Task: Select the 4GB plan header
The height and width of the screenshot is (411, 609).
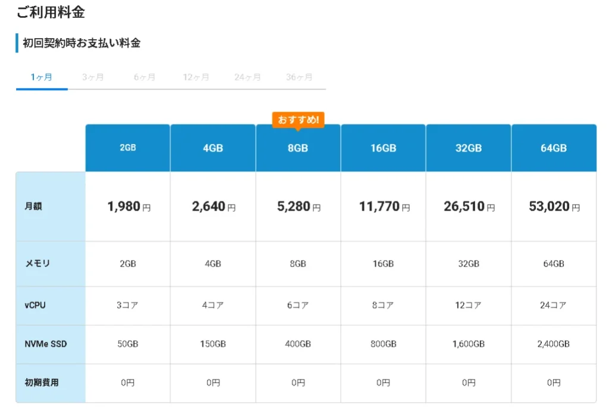Action: [213, 148]
